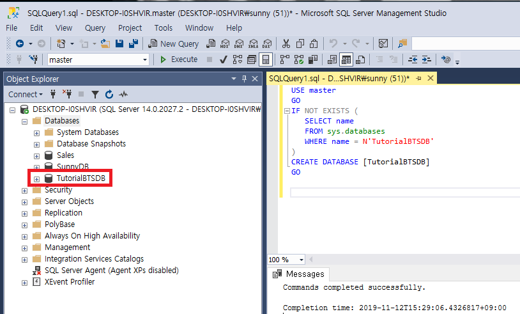Select the Messages tab
The height and width of the screenshot is (314, 520).
[x=298, y=274]
